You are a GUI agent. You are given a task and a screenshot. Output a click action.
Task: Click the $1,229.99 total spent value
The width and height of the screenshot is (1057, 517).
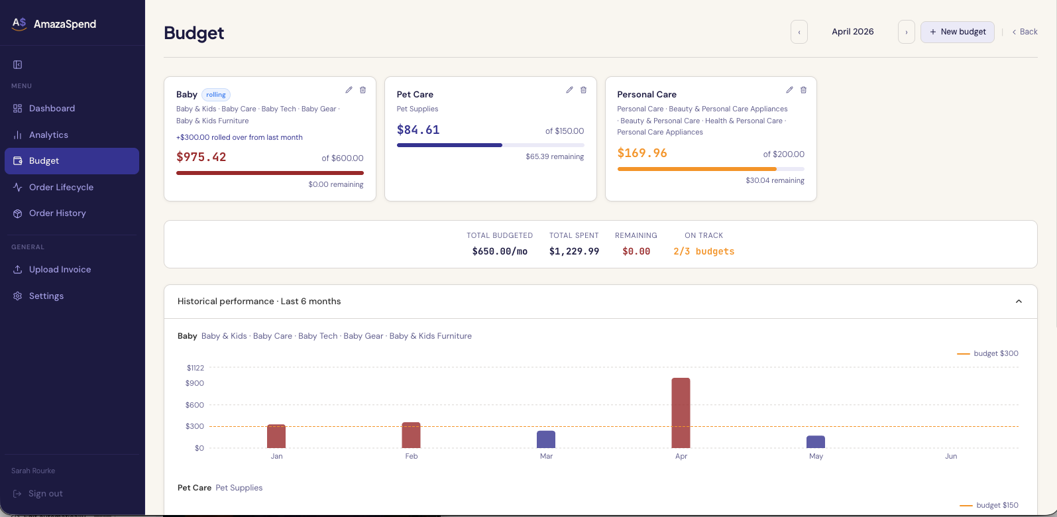574,251
